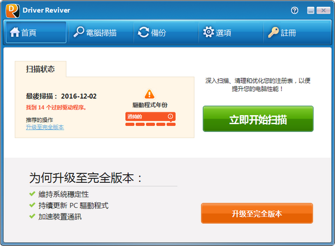Close the Driver Reviver window

(x=323, y=10)
